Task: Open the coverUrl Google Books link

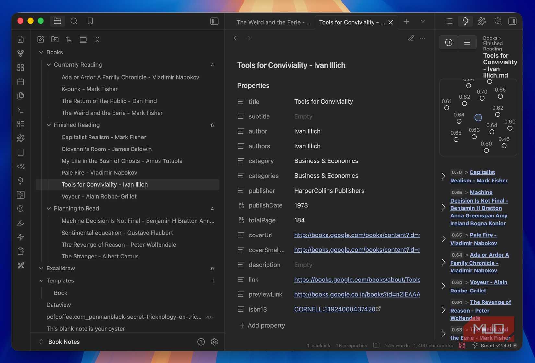Action: point(357,235)
